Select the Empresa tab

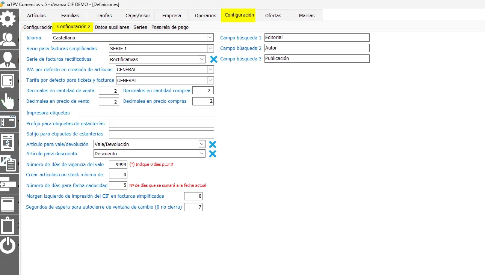(x=172, y=15)
